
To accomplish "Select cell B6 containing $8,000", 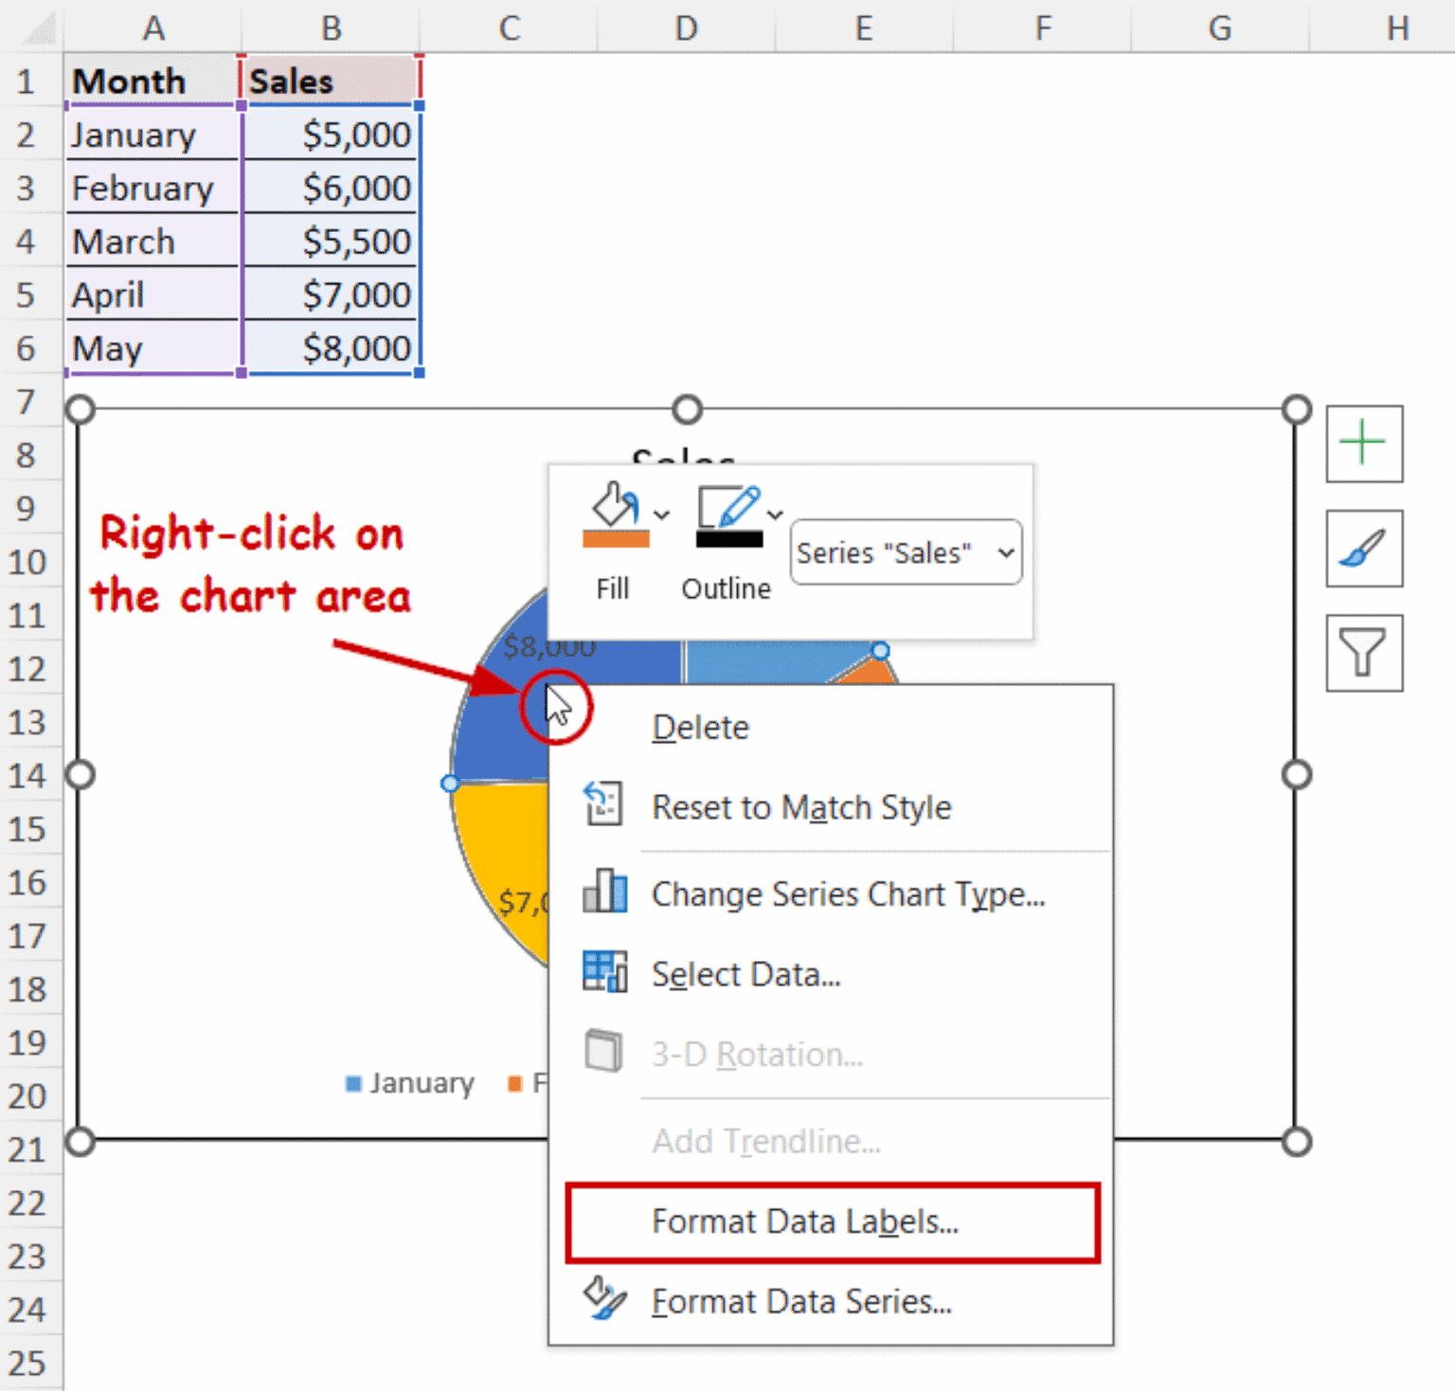I will coord(331,348).
